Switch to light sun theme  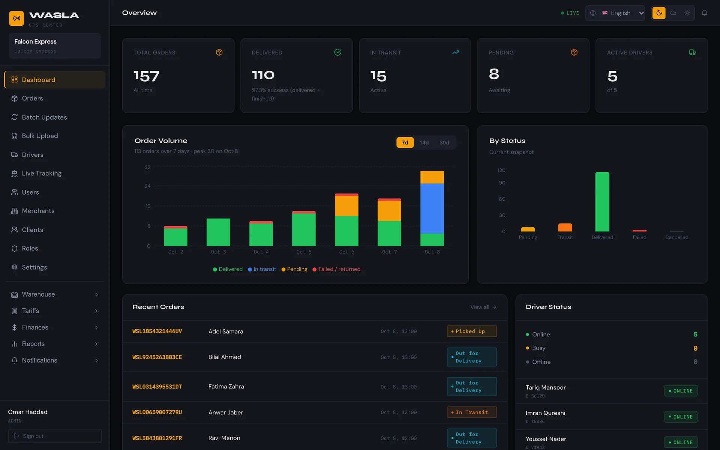(x=687, y=13)
